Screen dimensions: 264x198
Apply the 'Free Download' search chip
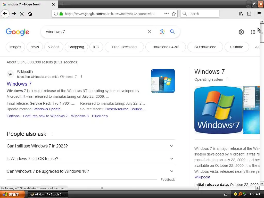[x=124, y=47]
